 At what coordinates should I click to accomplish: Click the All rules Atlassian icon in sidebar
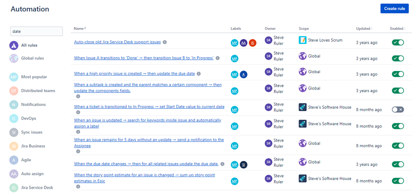click(13, 45)
